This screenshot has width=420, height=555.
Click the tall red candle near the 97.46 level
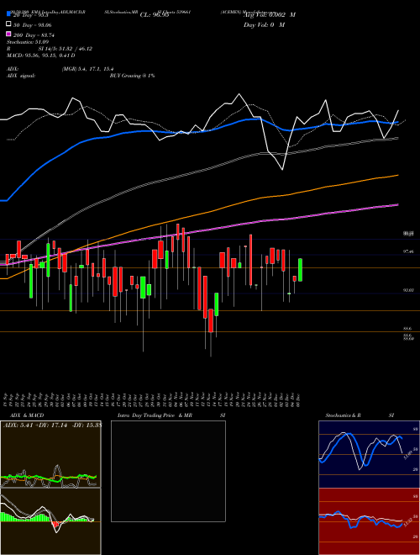point(250,260)
